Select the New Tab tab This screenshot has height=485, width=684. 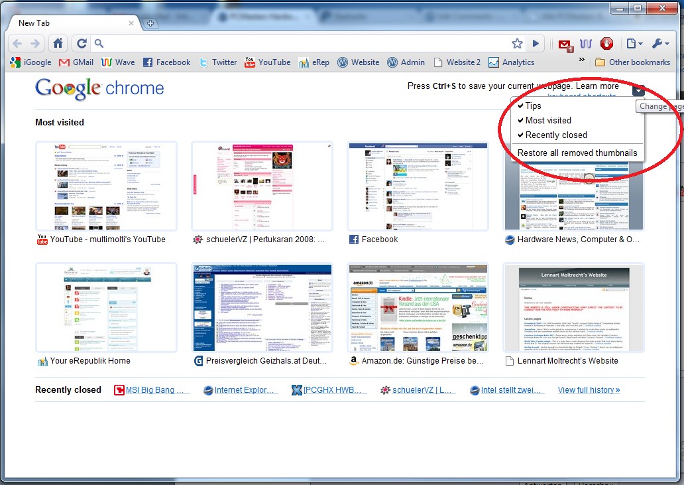coord(72,23)
